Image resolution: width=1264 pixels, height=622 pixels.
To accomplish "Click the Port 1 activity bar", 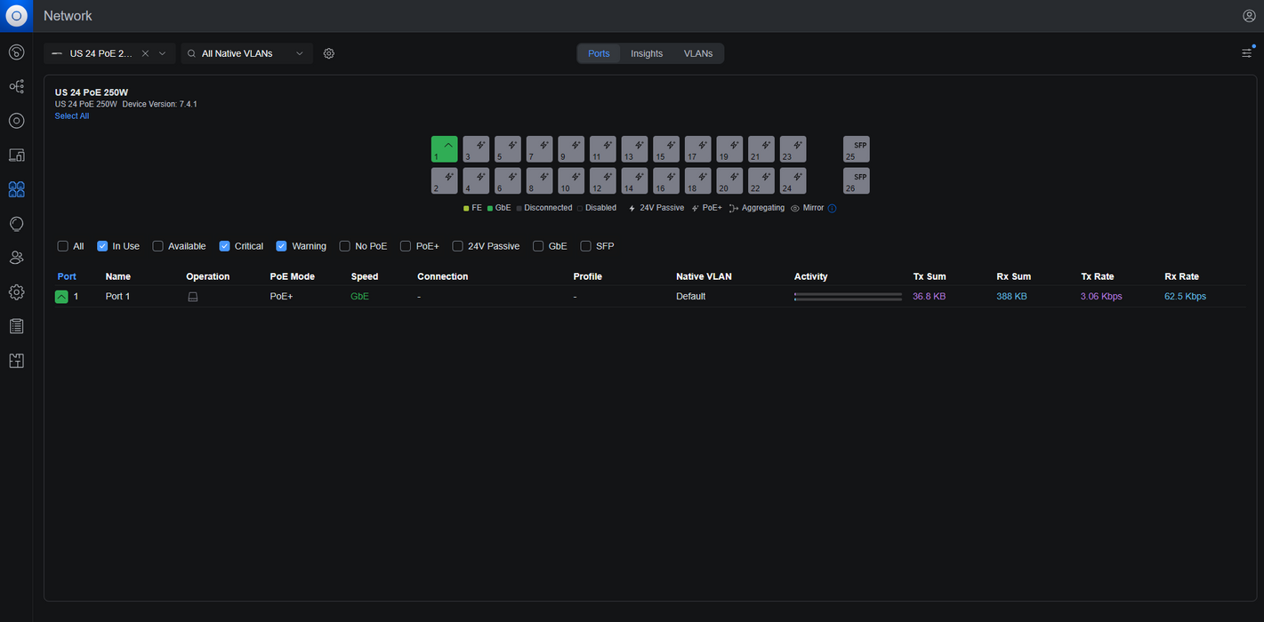I will pyautogui.click(x=848, y=297).
